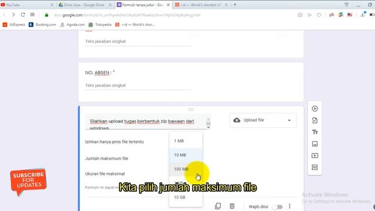The image size is (375, 211).
Task: Choose 10 MB from size list
Action: click(x=186, y=155)
